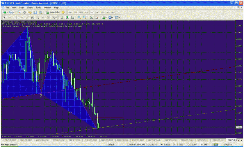
Task: Switch chart to bar chart mode
Action: point(62,17)
